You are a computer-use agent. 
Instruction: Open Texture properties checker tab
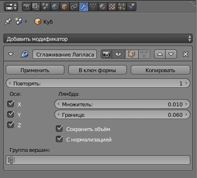coord(112,7)
